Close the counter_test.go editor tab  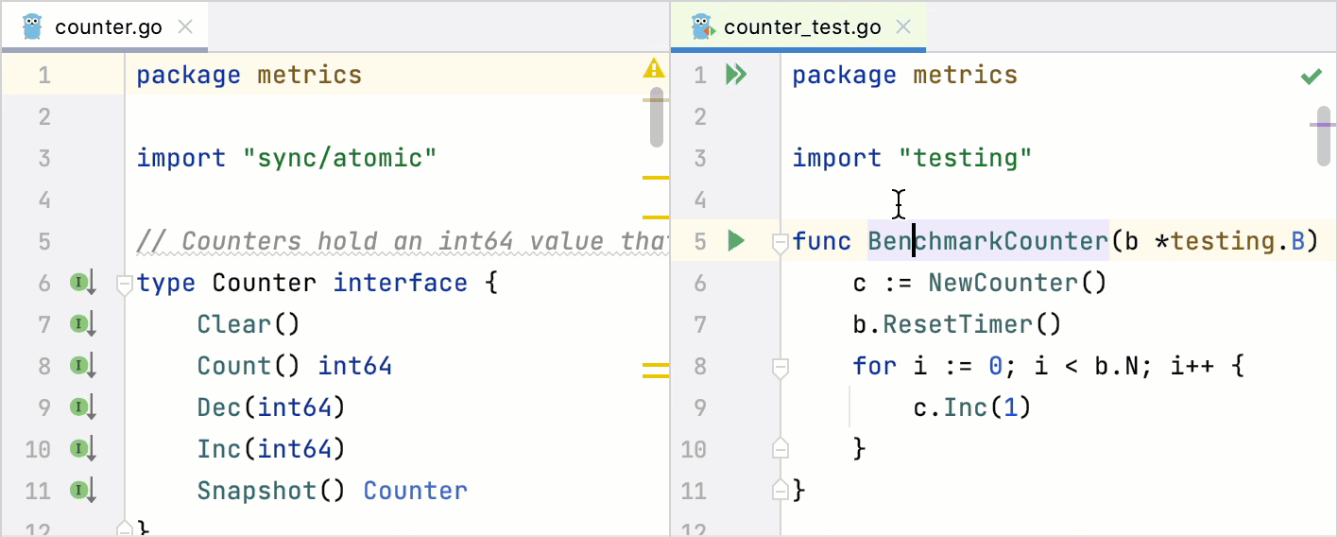coord(903,27)
